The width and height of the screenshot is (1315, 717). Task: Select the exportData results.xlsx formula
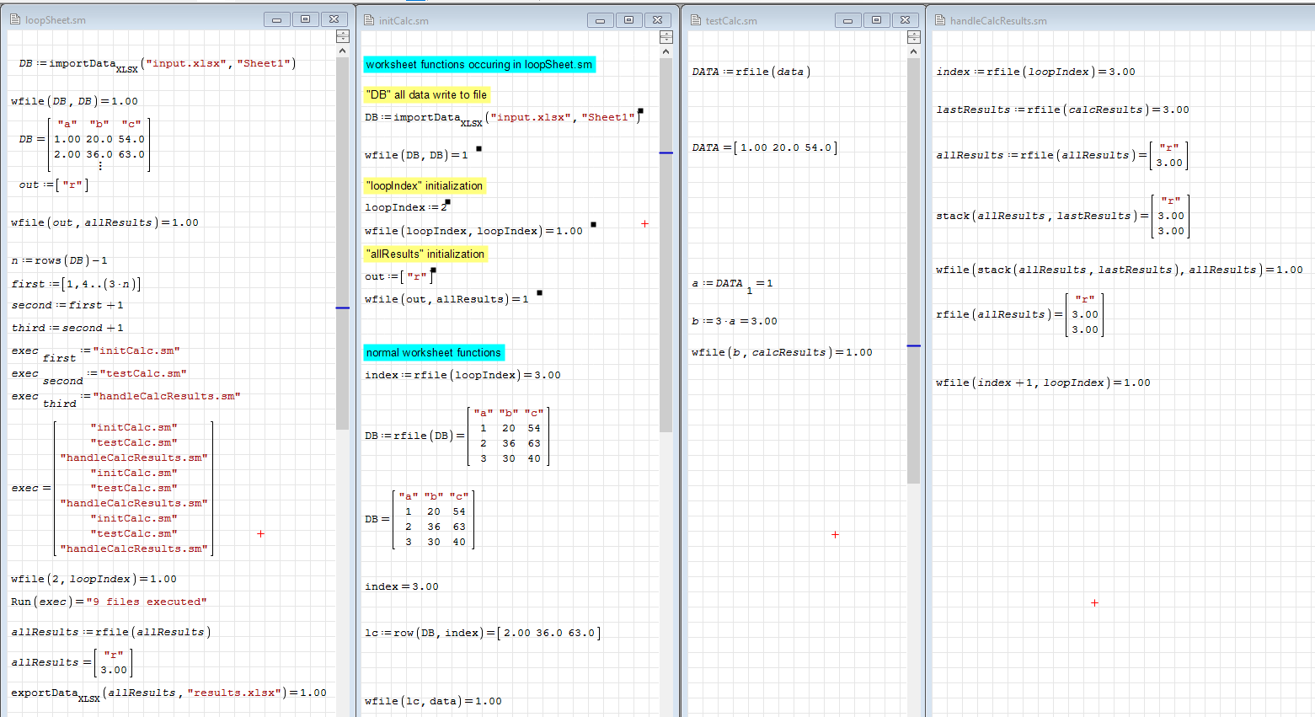pyautogui.click(x=168, y=693)
